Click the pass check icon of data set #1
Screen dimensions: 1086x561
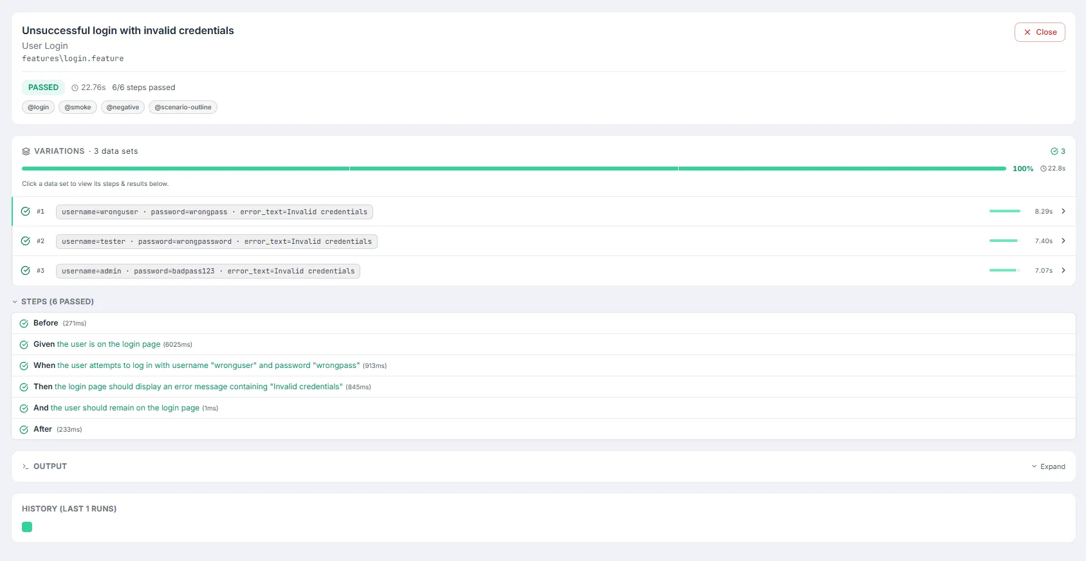coord(26,211)
